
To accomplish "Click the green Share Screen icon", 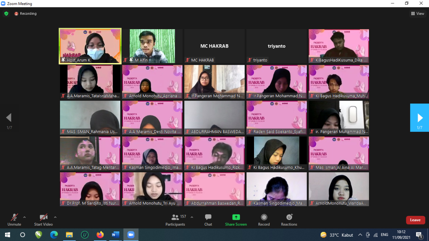I will pos(236,217).
